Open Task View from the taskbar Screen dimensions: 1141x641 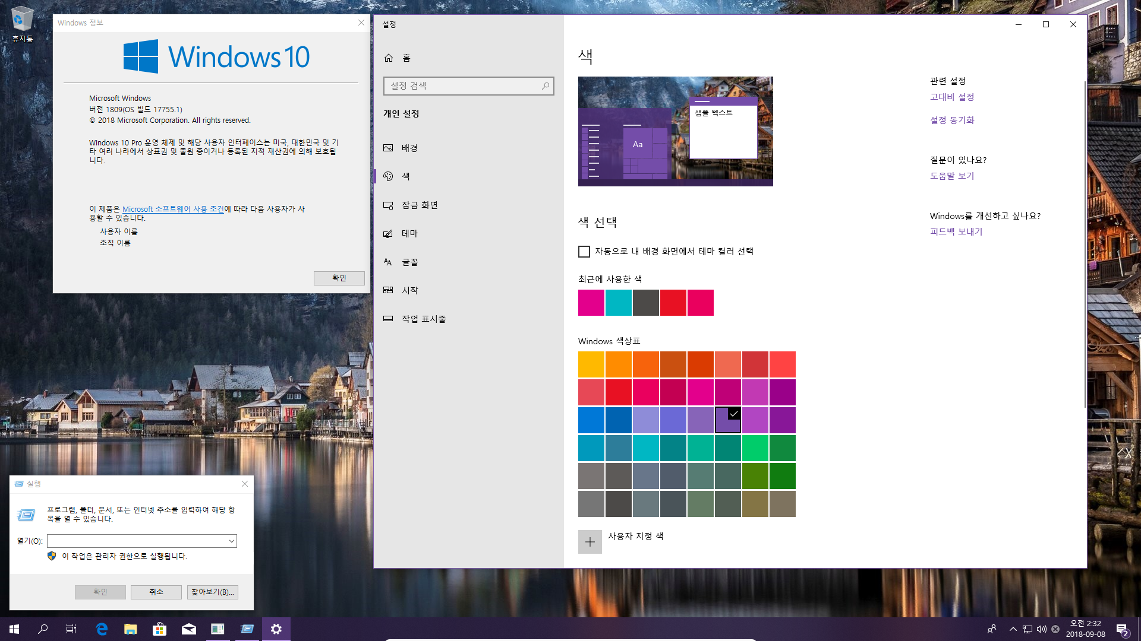71,629
